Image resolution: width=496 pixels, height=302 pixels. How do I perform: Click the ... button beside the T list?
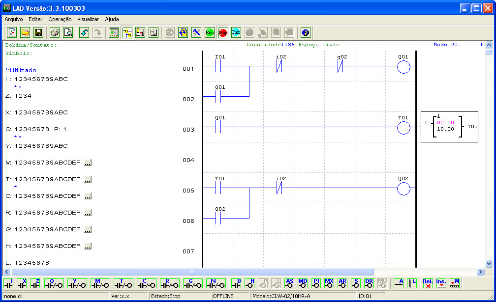pyautogui.click(x=88, y=180)
